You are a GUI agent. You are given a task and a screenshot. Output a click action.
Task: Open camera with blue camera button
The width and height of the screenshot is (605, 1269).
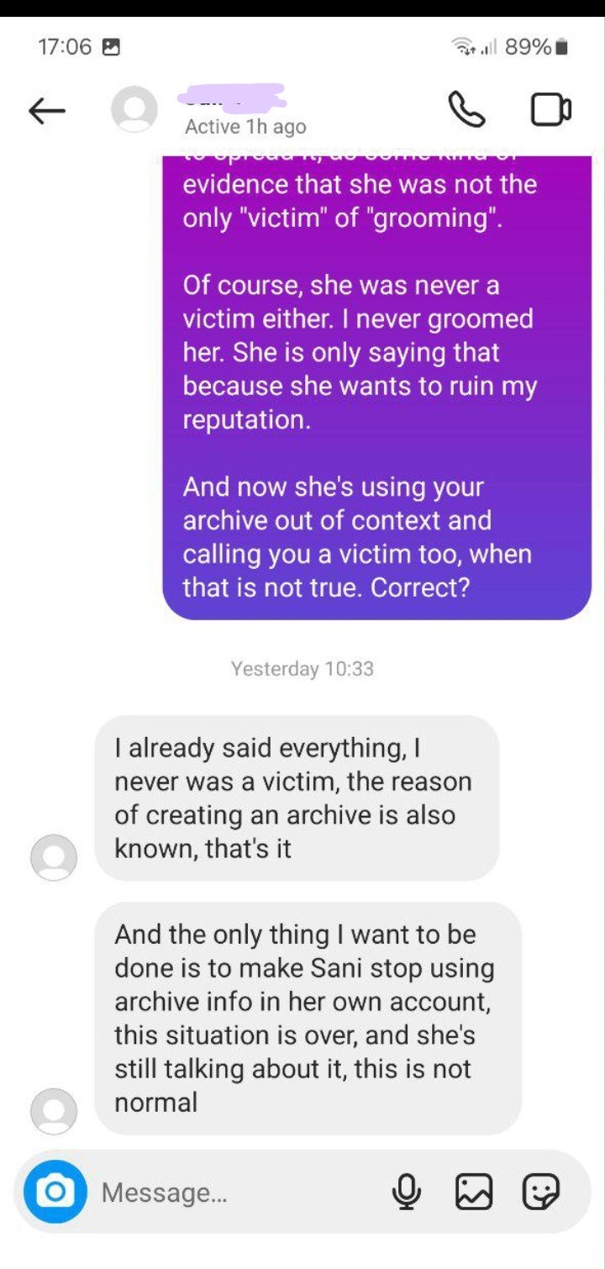pos(55,1192)
